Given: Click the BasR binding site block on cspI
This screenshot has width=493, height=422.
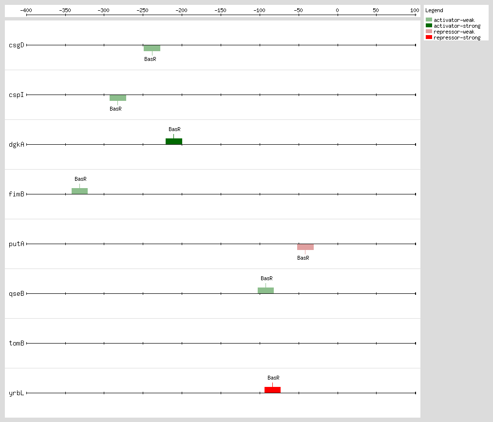Looking at the screenshot, I should pyautogui.click(x=118, y=98).
